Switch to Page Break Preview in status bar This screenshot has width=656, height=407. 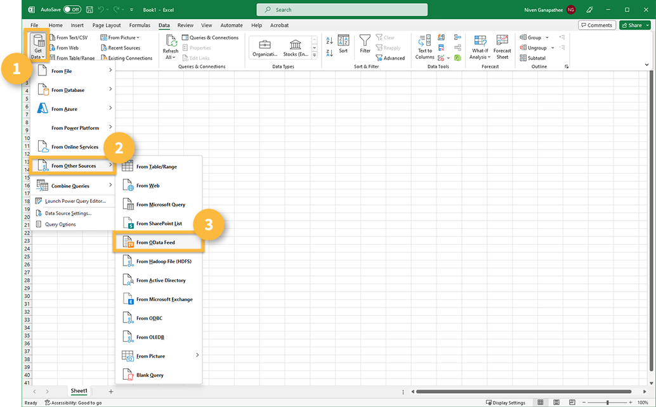(572, 403)
